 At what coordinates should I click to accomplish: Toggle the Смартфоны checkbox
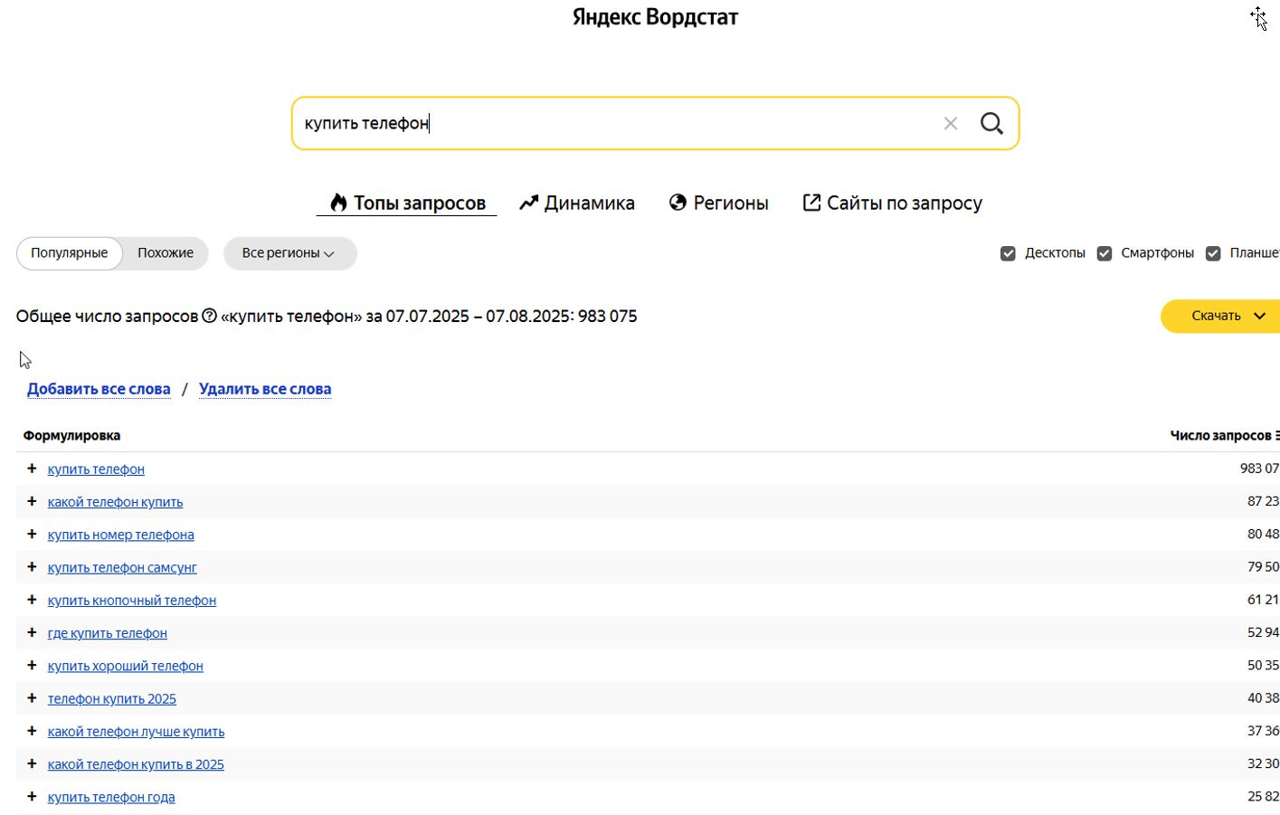(x=1105, y=253)
